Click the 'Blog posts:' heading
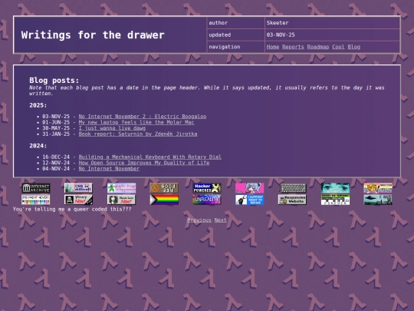 tap(54, 80)
